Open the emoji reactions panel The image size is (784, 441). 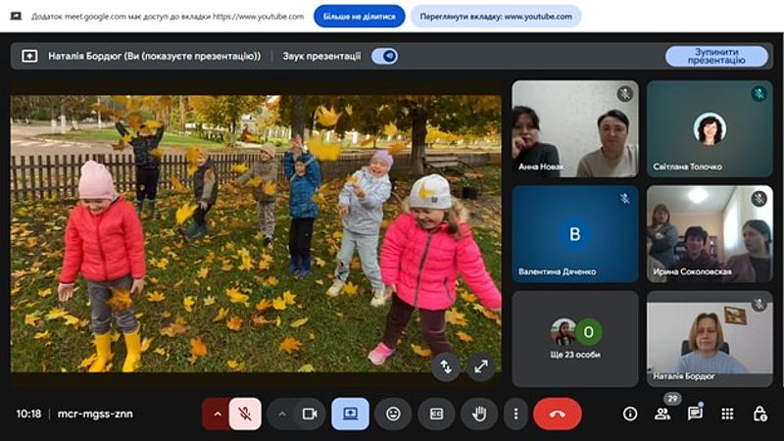393,414
